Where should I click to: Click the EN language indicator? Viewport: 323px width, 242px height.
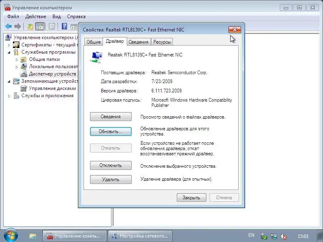(x=251, y=235)
